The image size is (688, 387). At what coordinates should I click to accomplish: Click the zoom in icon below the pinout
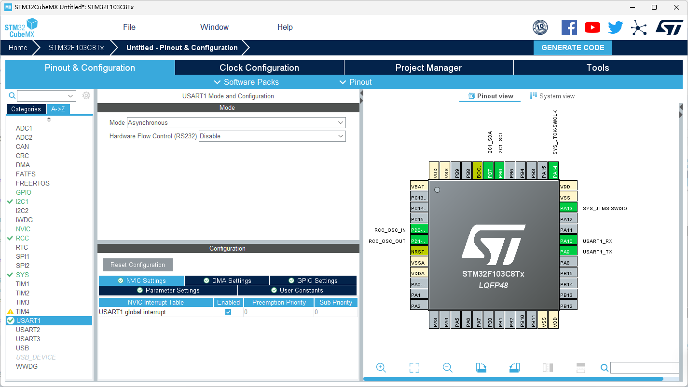381,367
